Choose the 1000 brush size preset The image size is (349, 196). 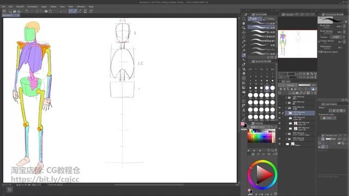click(250, 117)
